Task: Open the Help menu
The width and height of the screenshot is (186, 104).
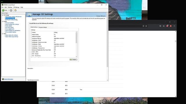Action: click(x=22, y=7)
